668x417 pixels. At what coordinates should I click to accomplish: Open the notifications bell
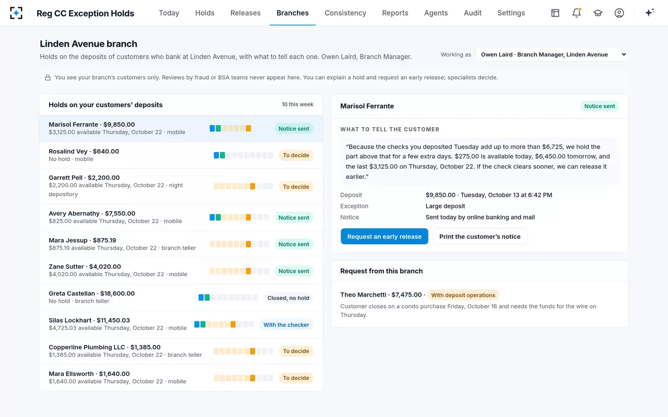click(x=577, y=13)
